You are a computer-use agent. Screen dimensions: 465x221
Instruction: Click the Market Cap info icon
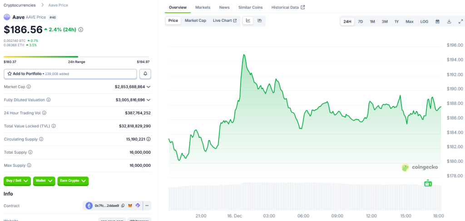point(29,86)
